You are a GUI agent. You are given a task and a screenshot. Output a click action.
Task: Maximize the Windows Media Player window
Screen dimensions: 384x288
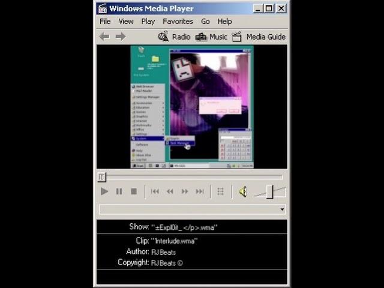tap(269, 8)
